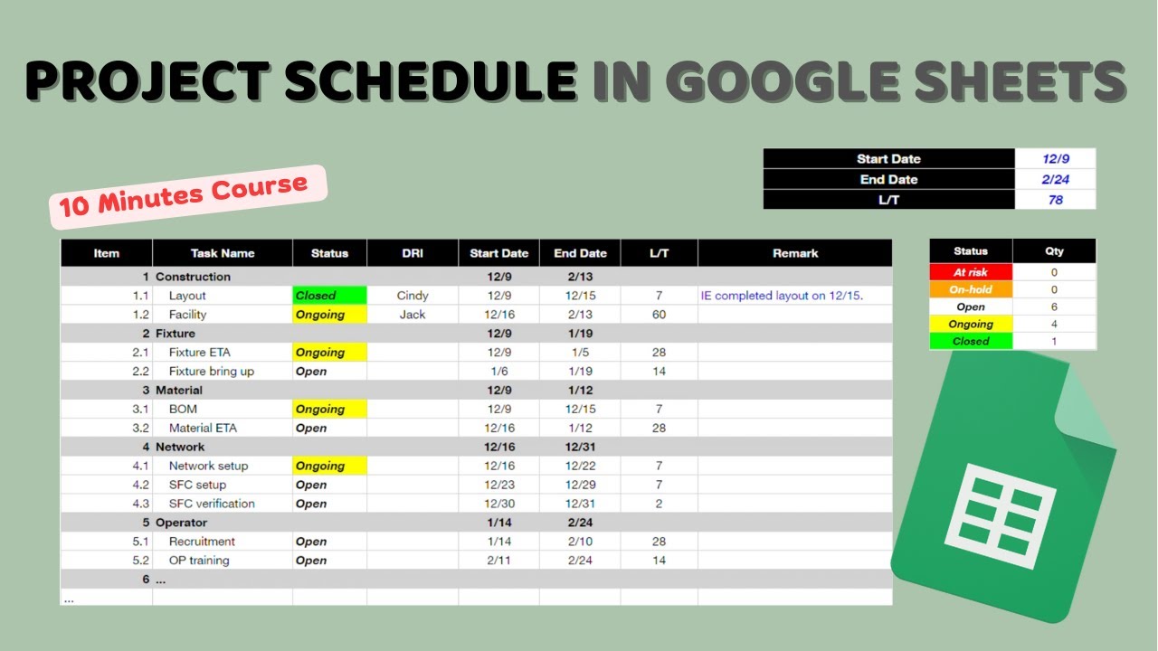This screenshot has width=1158, height=651.
Task: Click the 'Qty' header in status legend
Action: coord(1054,250)
